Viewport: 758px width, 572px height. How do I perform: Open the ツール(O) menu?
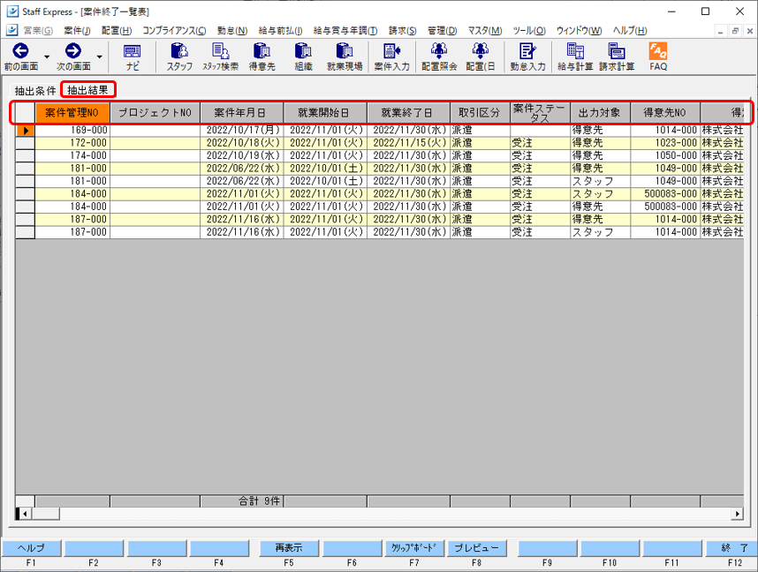pyautogui.click(x=529, y=30)
